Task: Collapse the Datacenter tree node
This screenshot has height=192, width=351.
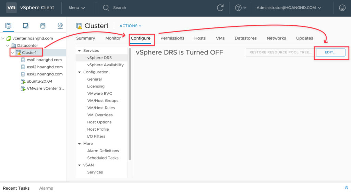Action: coord(8,46)
